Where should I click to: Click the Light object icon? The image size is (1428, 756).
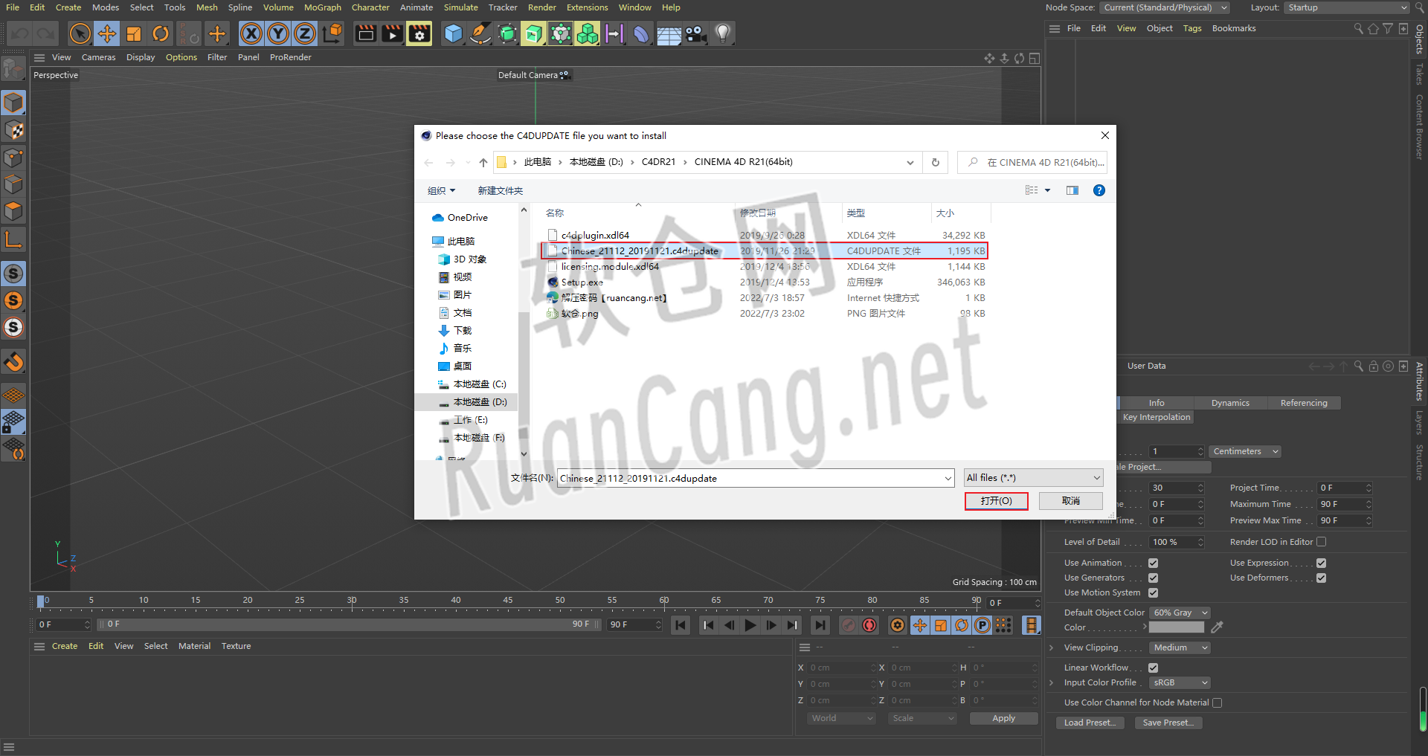[x=722, y=33]
